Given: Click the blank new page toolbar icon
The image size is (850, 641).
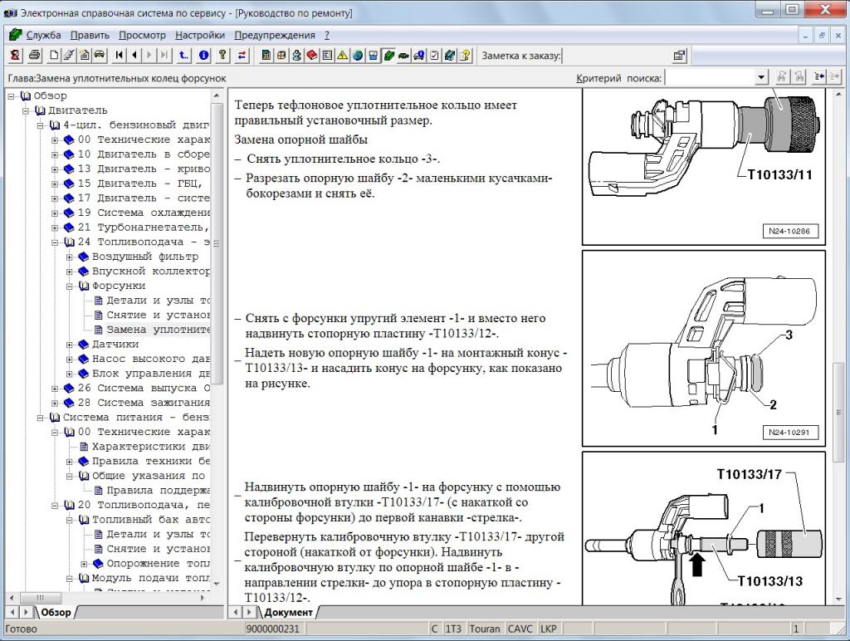Looking at the screenshot, I should (54, 55).
